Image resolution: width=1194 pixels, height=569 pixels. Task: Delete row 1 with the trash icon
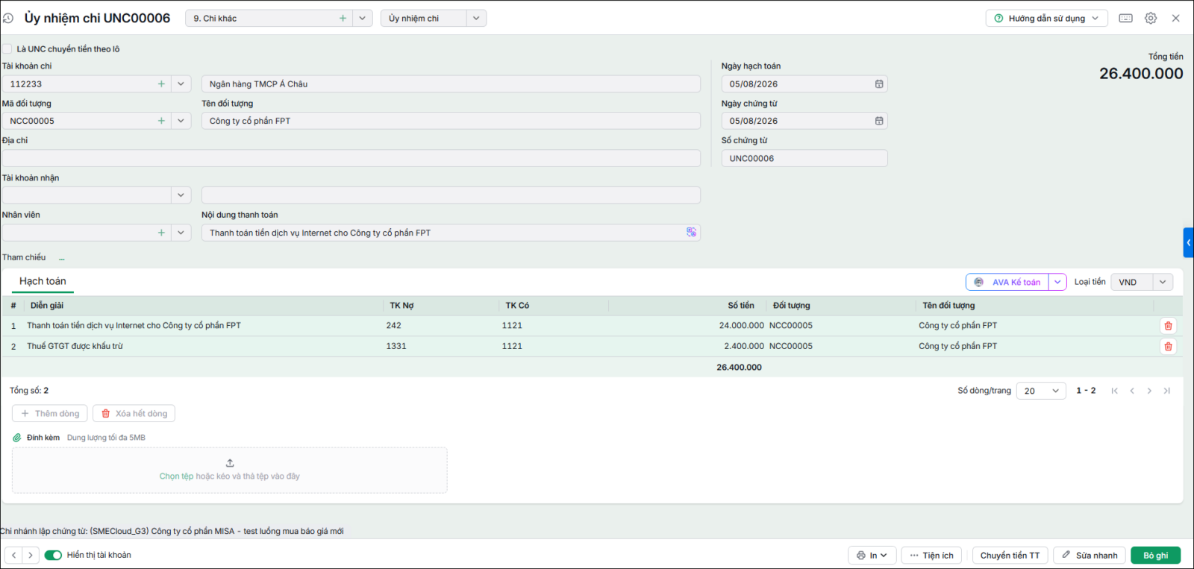coord(1168,326)
